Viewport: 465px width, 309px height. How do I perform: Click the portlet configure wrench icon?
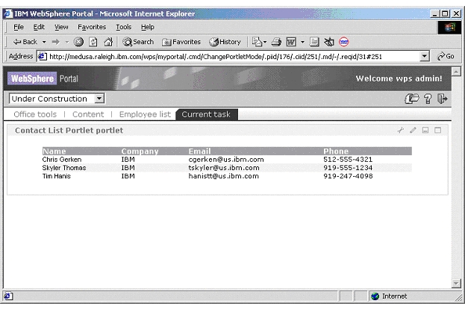point(401,130)
